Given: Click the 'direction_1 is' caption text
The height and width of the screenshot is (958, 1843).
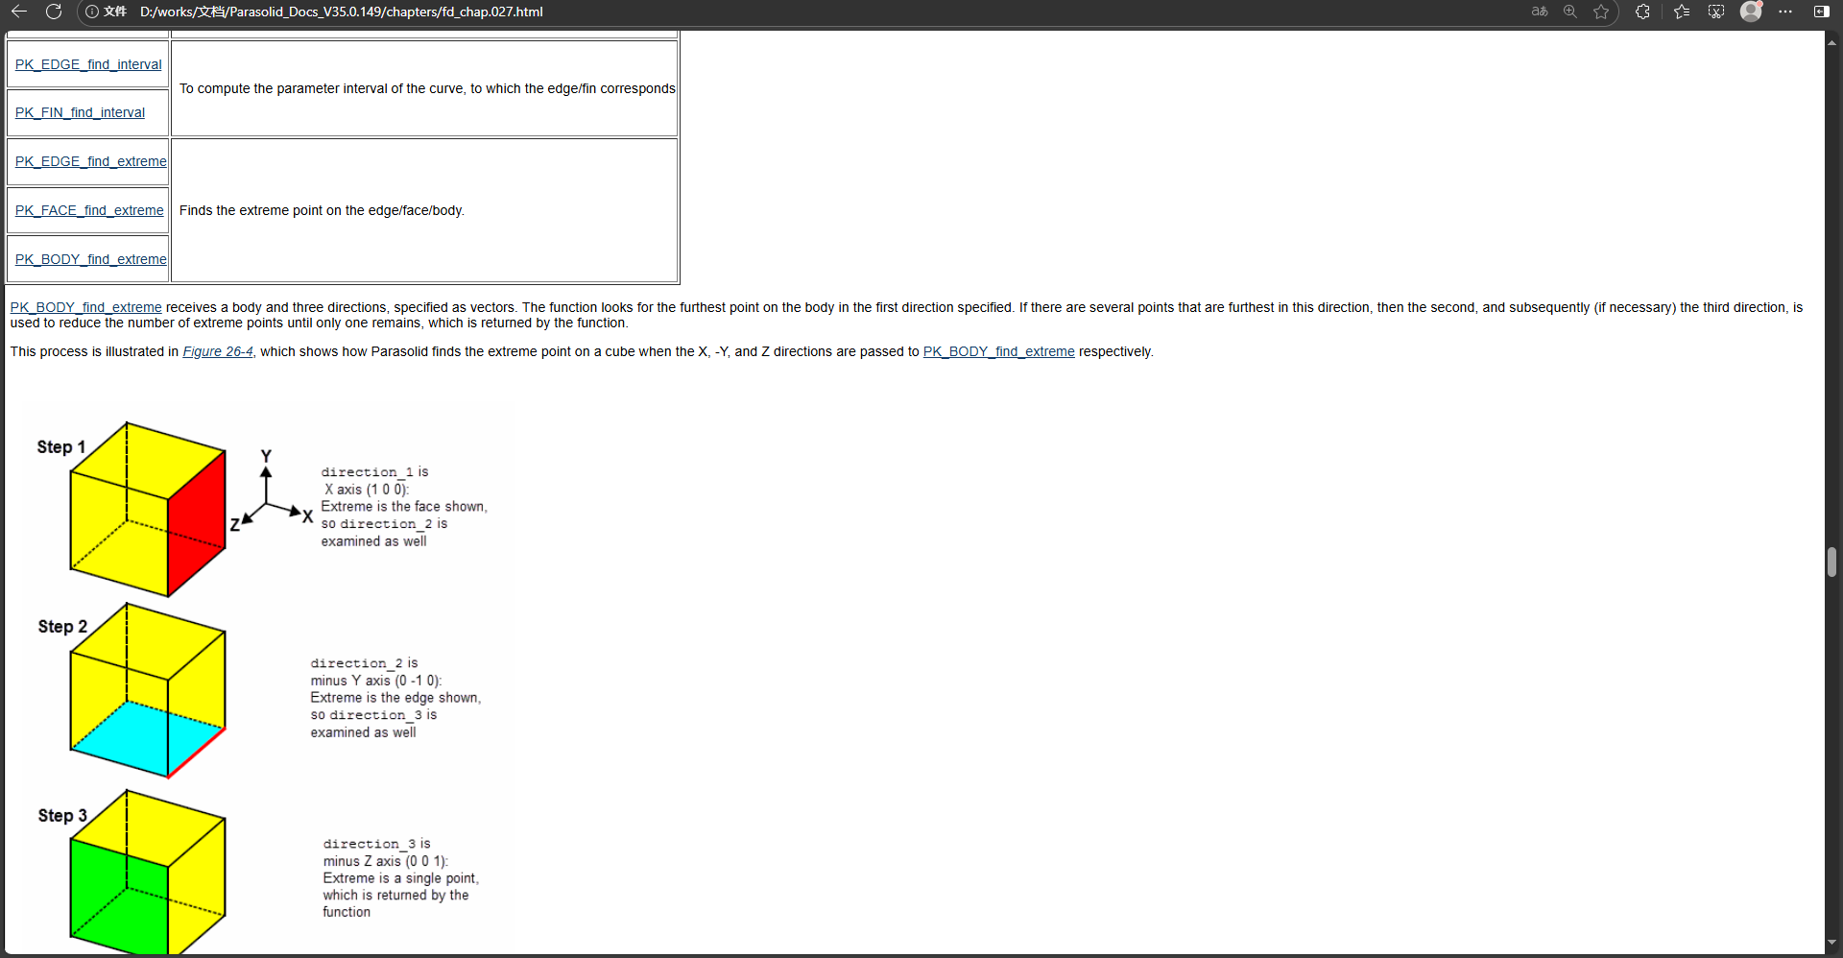Looking at the screenshot, I should coord(374,472).
